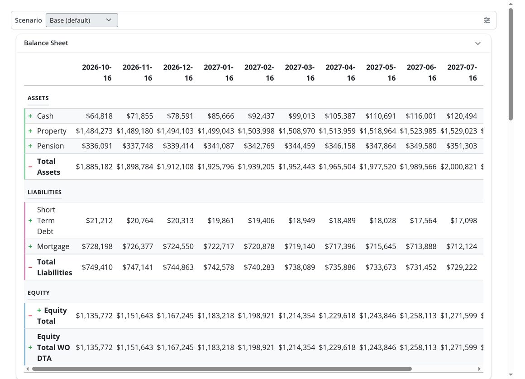Click the Pension row label
Screen dimensions: 525x379
point(51,146)
